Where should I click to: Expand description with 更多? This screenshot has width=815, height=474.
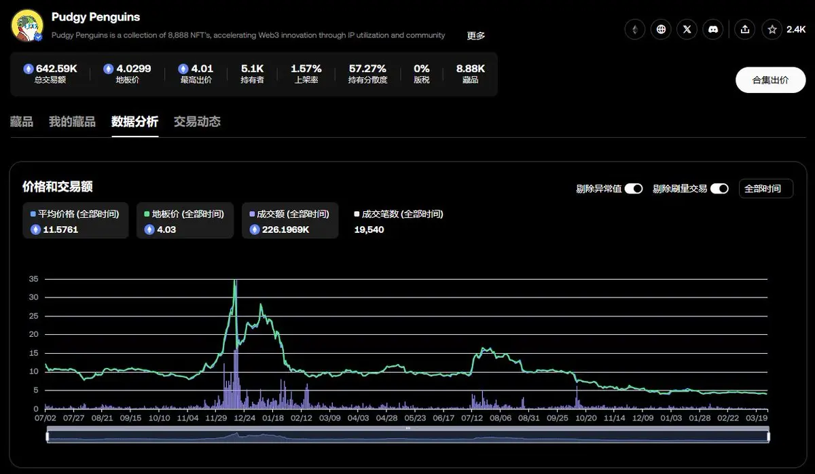point(475,36)
